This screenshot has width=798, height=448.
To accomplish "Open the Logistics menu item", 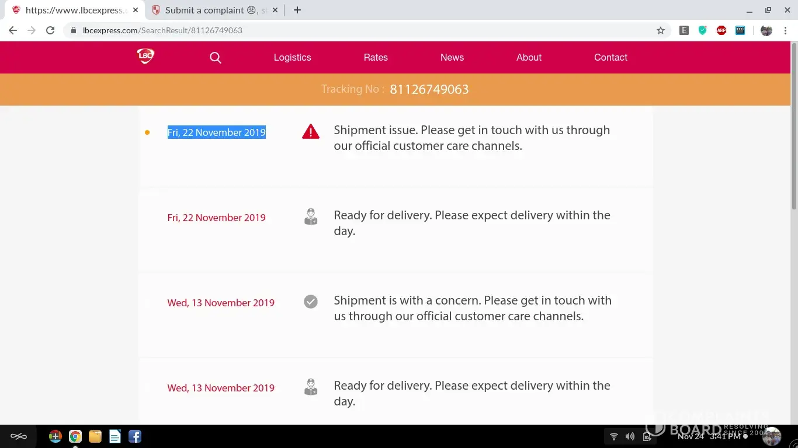I will click(x=292, y=57).
